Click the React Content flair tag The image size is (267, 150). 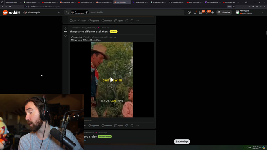pos(105,137)
